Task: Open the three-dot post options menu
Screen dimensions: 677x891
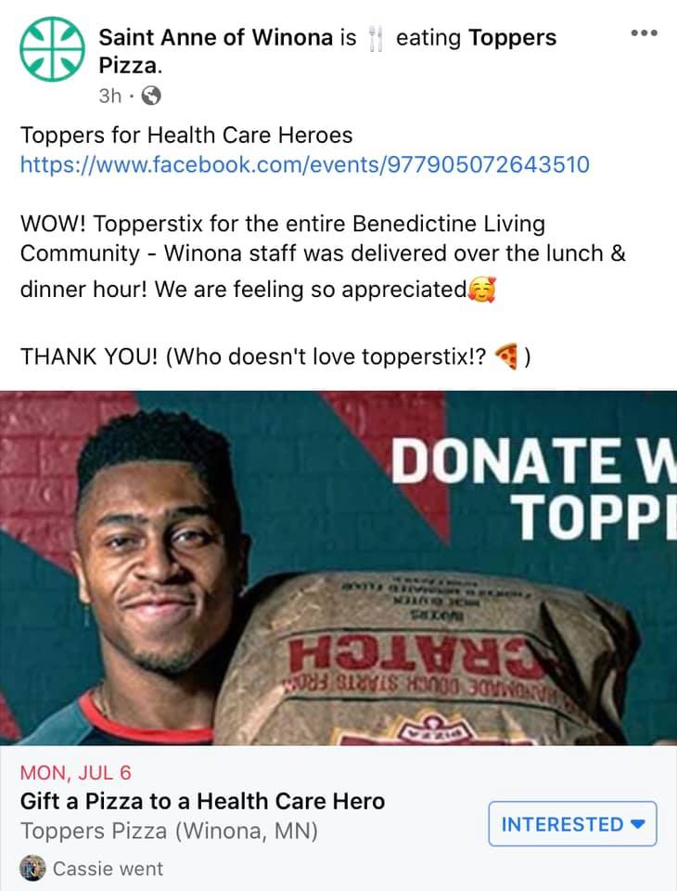Action: [644, 33]
